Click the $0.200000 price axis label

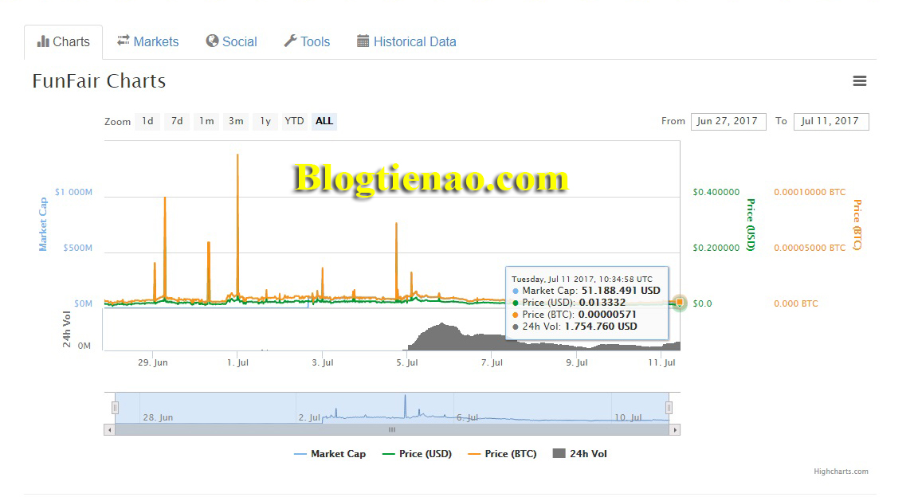coord(716,248)
